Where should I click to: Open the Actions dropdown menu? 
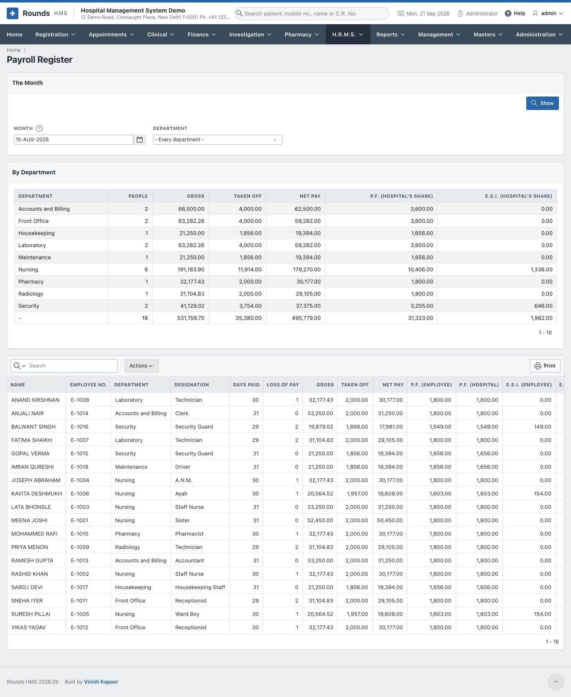141,366
